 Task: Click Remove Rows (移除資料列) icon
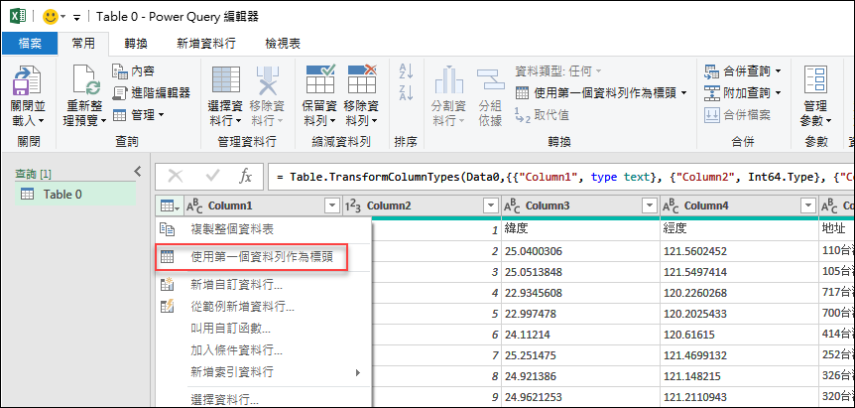pos(362,79)
